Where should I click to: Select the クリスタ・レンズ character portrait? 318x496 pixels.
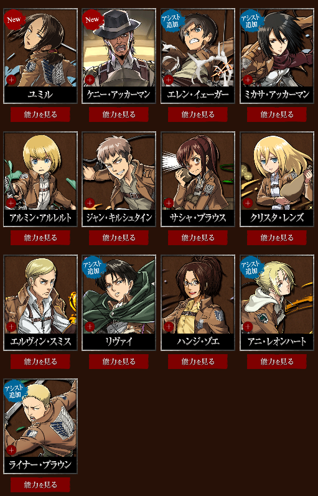[x=277, y=171]
